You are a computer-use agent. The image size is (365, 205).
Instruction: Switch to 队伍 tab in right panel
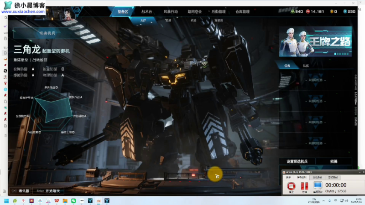(306, 66)
